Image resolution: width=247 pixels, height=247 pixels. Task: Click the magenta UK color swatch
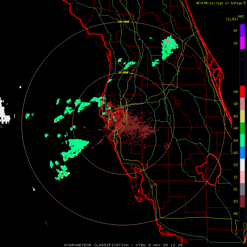(x=242, y=43)
